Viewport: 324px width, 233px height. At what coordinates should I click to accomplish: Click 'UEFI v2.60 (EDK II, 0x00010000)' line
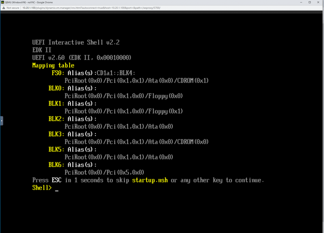(x=82, y=58)
